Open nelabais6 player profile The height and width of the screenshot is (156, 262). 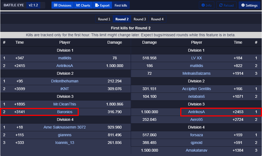196,96
